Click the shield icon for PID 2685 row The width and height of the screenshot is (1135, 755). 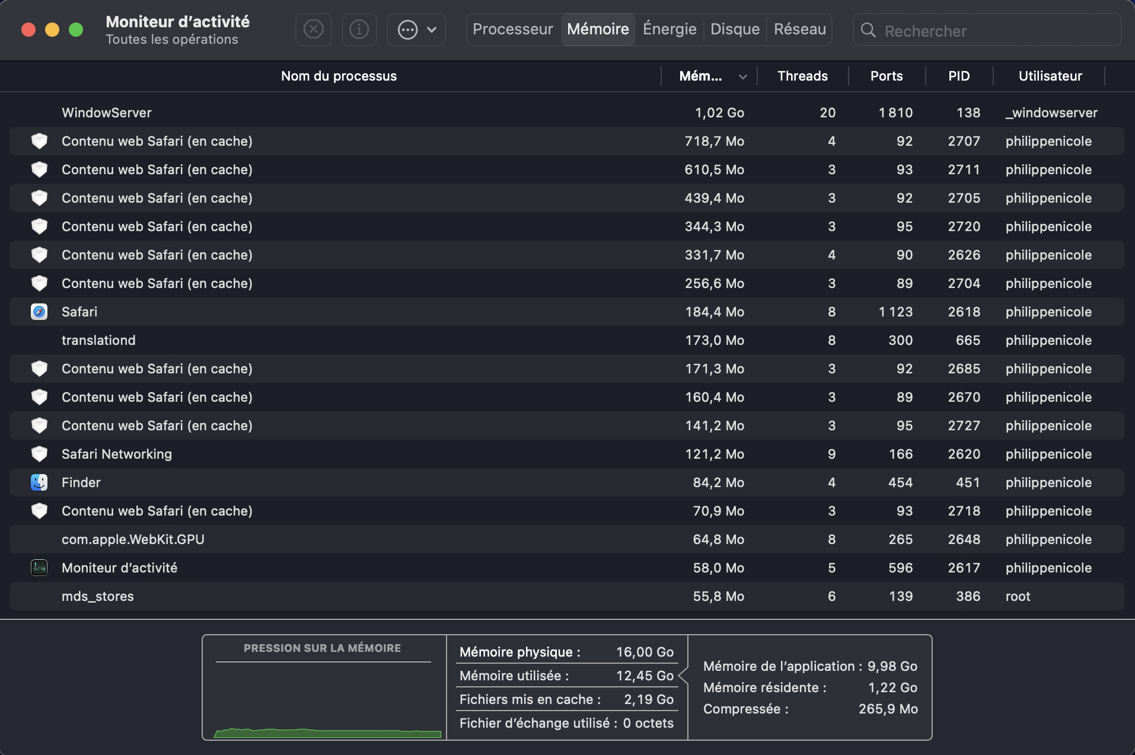coord(39,369)
